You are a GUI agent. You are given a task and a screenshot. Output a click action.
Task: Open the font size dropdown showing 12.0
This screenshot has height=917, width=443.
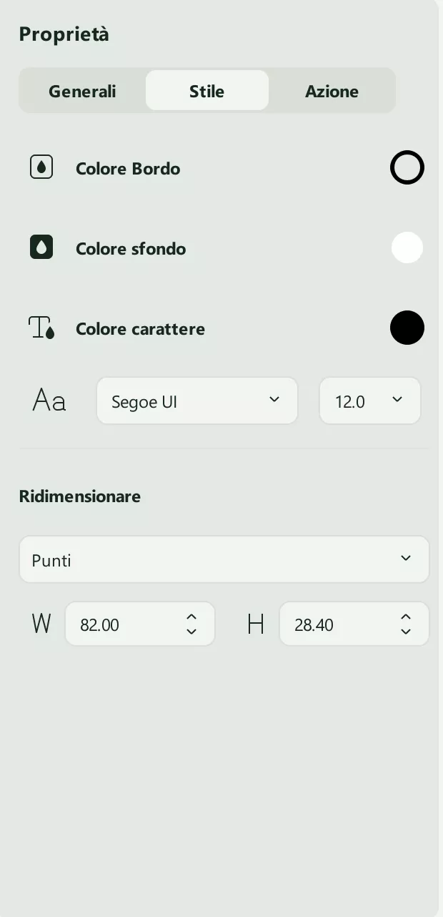[x=369, y=401]
